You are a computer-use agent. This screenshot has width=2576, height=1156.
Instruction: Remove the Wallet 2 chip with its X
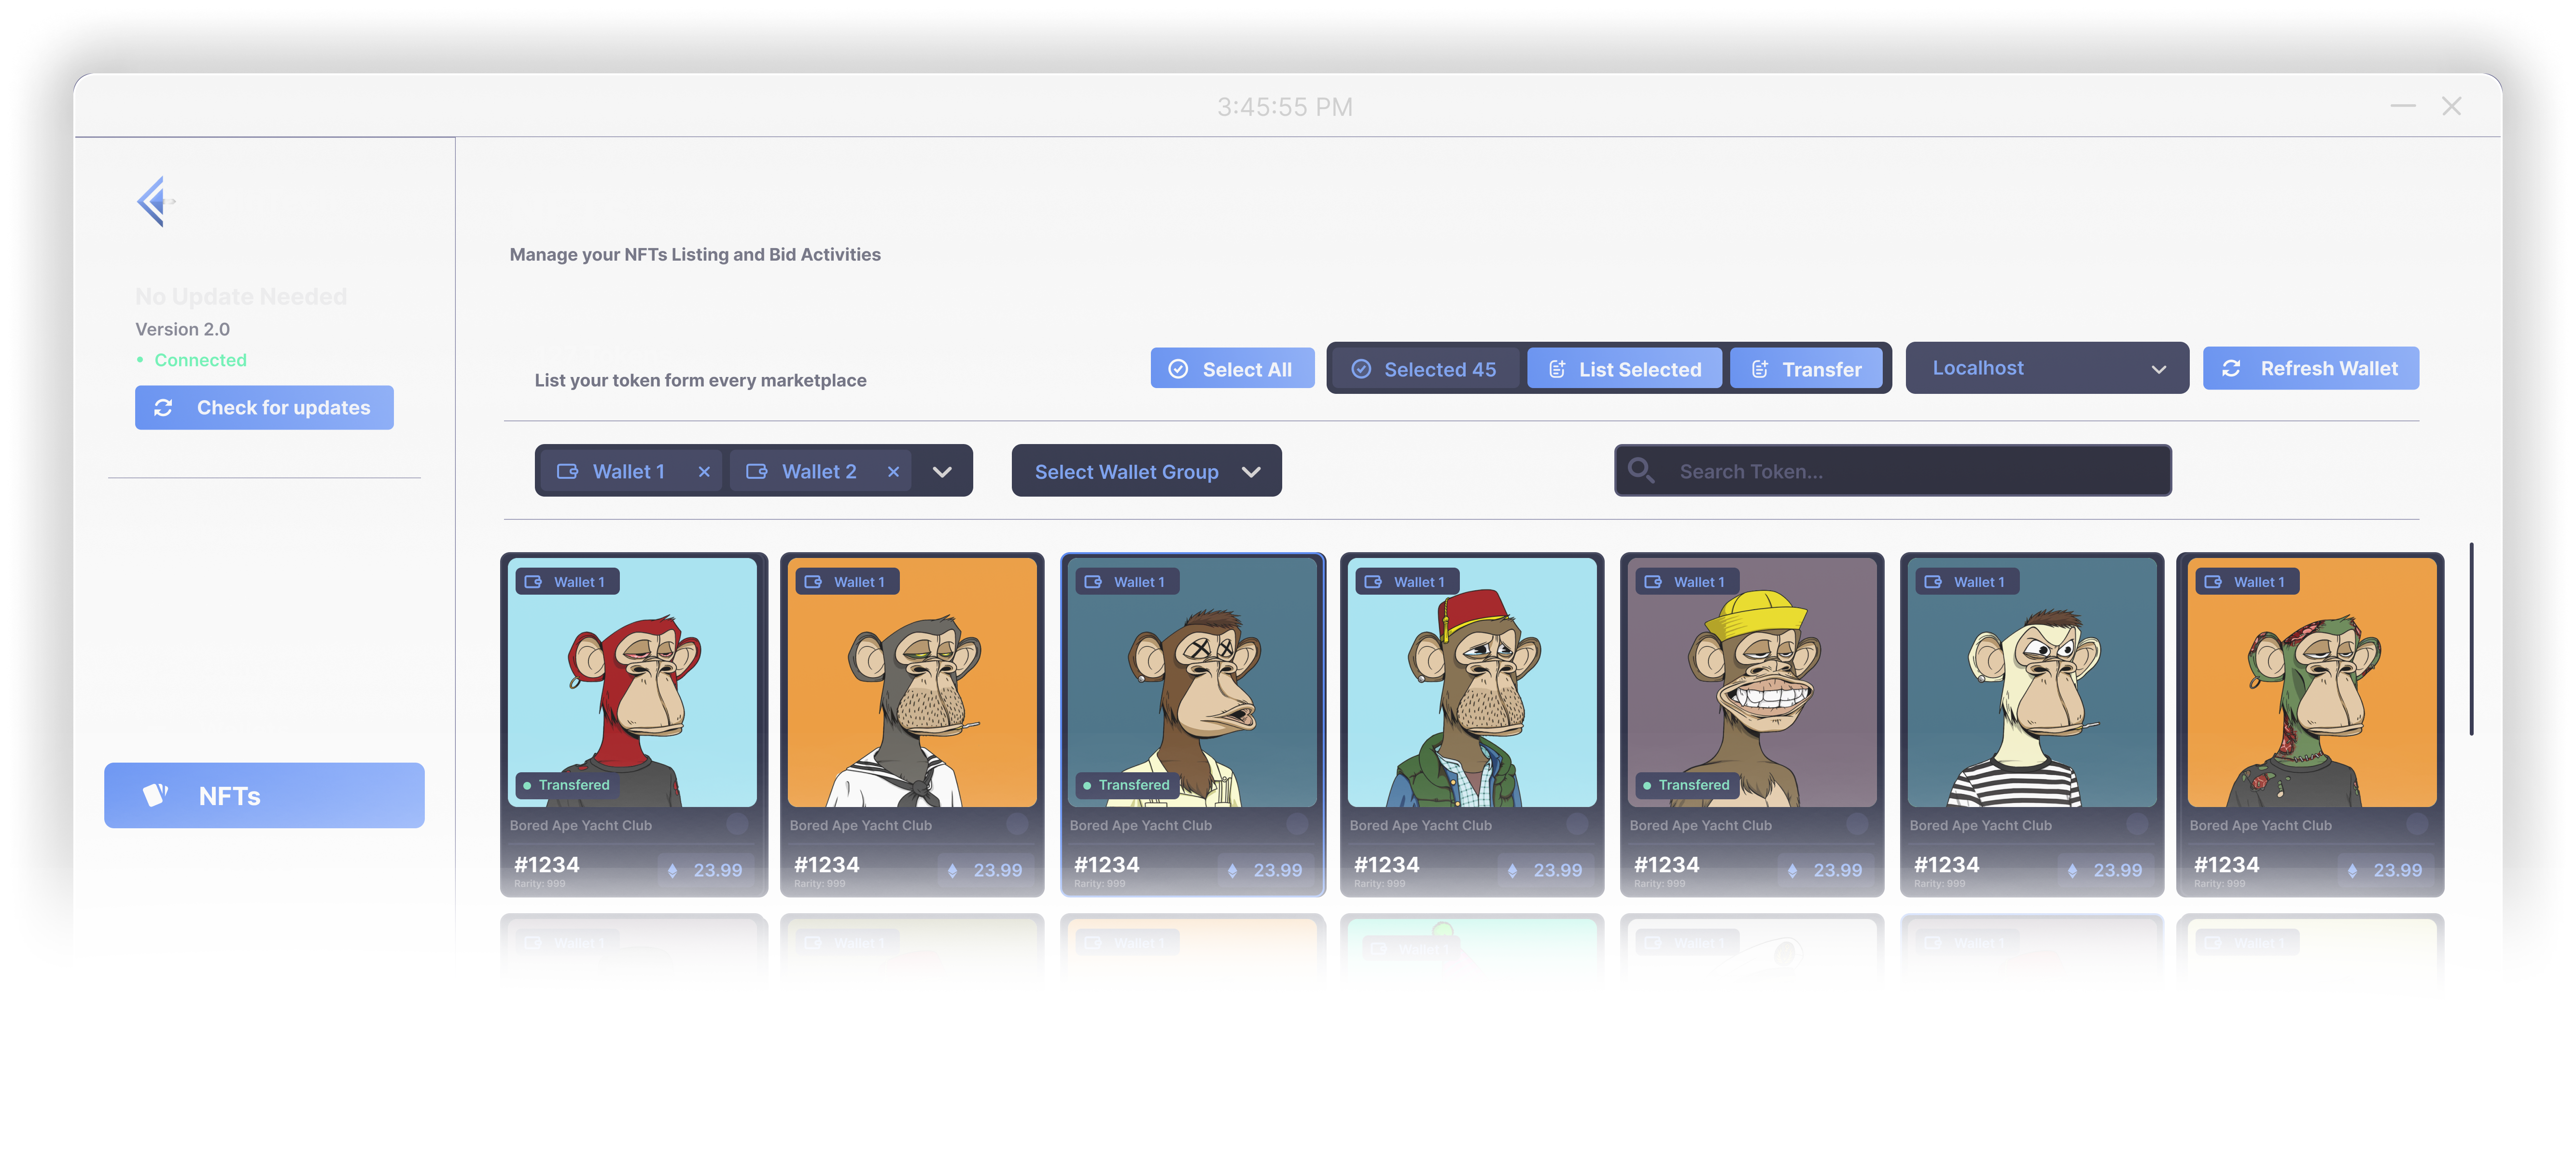[x=893, y=471]
